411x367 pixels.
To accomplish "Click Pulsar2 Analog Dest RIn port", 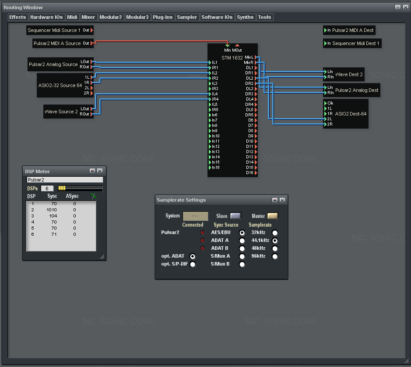I will click(326, 92).
